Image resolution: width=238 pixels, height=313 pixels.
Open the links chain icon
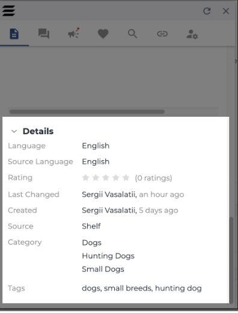point(162,34)
